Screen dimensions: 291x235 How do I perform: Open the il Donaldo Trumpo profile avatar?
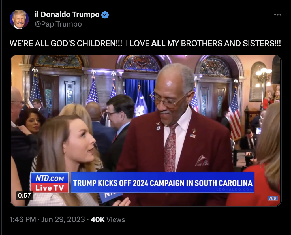(x=19, y=19)
